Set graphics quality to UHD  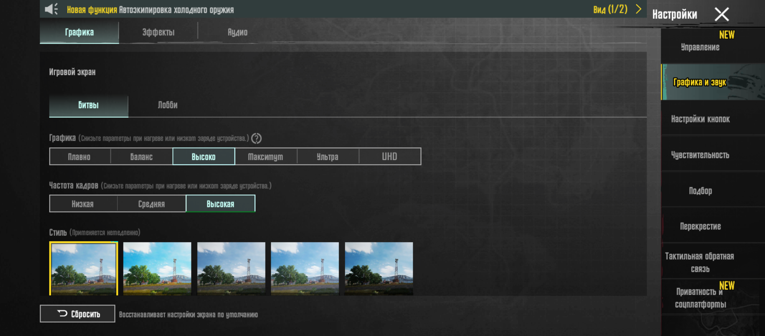pyautogui.click(x=390, y=156)
